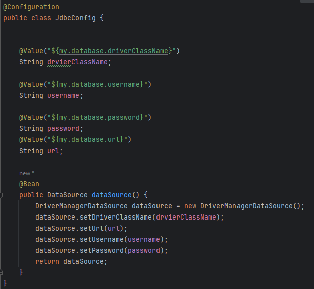Click the setUrl method call
The image size is (314, 289).
(92, 228)
